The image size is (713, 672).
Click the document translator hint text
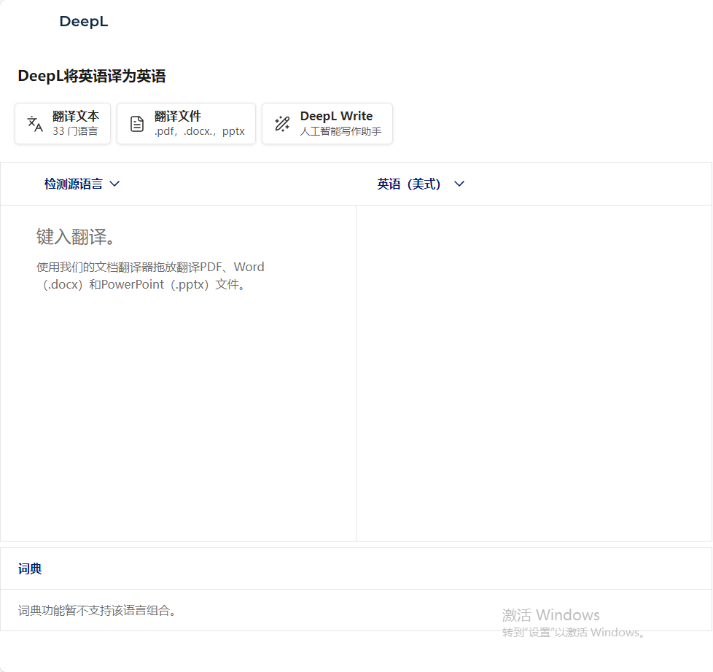(150, 276)
